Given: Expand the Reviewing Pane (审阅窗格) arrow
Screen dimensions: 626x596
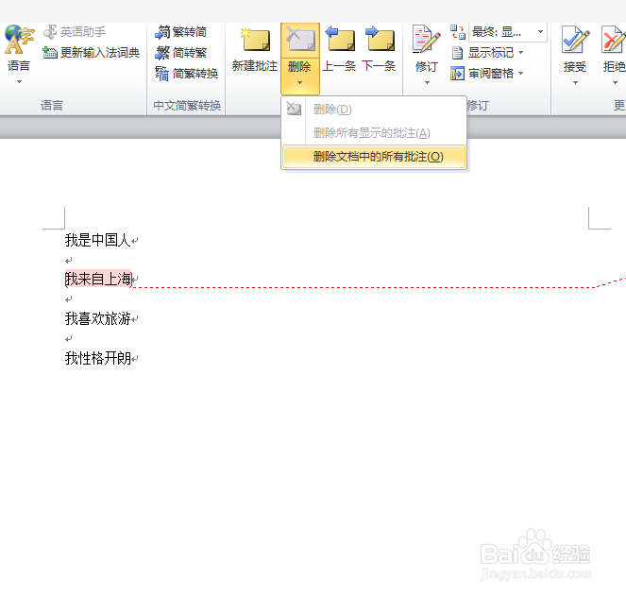Looking at the screenshot, I should (x=520, y=74).
